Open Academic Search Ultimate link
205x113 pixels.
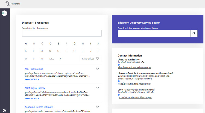point(39,107)
